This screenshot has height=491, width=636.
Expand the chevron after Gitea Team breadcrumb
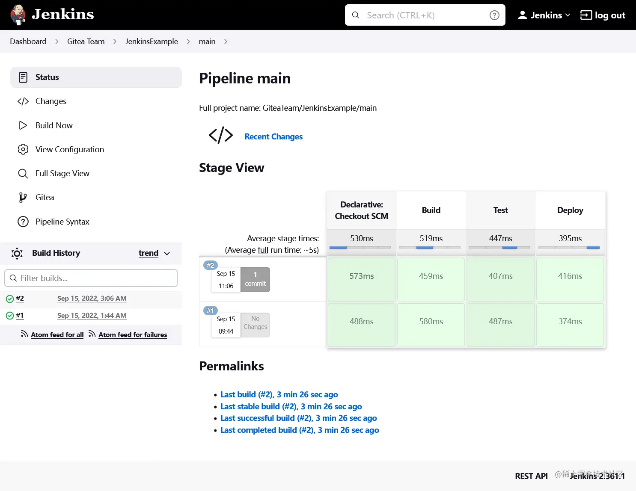(x=115, y=41)
